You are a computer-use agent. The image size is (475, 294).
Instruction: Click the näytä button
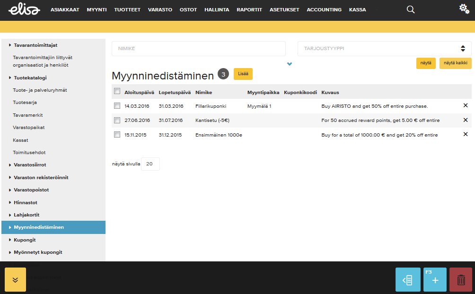tap(426, 63)
